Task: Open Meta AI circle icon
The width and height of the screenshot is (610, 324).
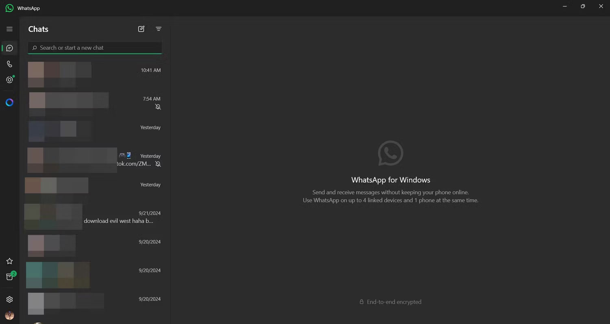Action: [x=9, y=102]
